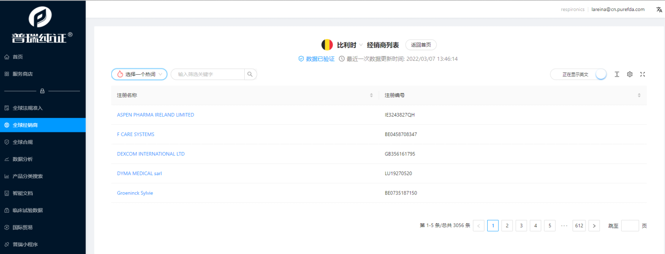Click registration number BE0735187150
Screen dimensions: 665x254
click(x=401, y=193)
